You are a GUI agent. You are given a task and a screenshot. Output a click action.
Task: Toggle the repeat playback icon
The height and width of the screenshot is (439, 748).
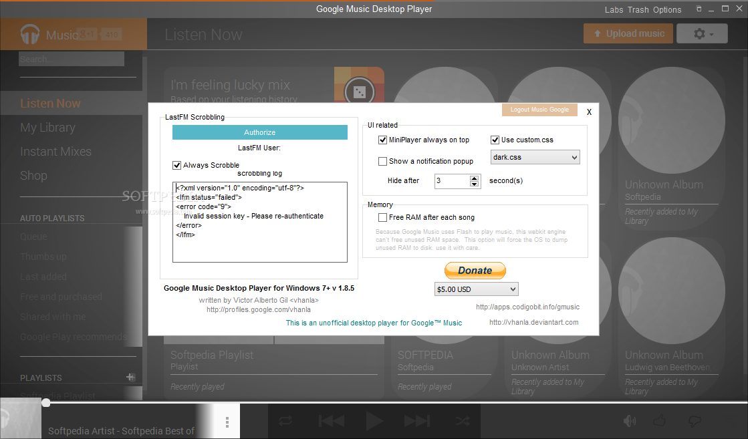[x=285, y=421]
